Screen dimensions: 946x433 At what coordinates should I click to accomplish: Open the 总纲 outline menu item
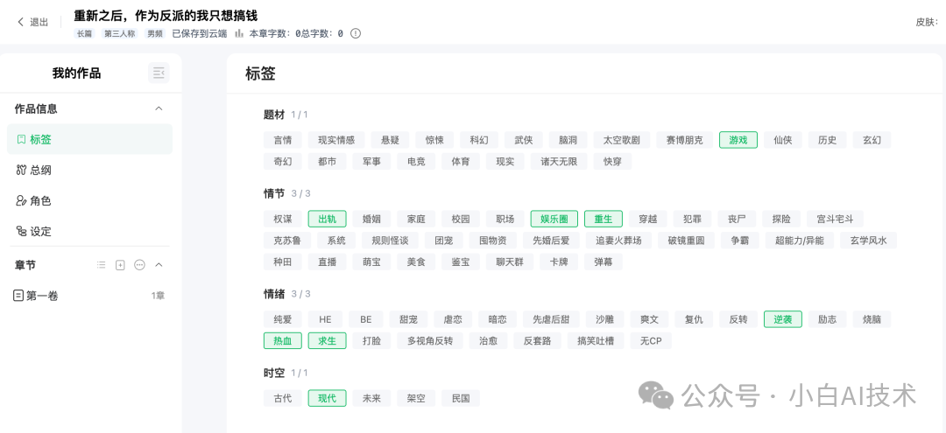click(90, 170)
